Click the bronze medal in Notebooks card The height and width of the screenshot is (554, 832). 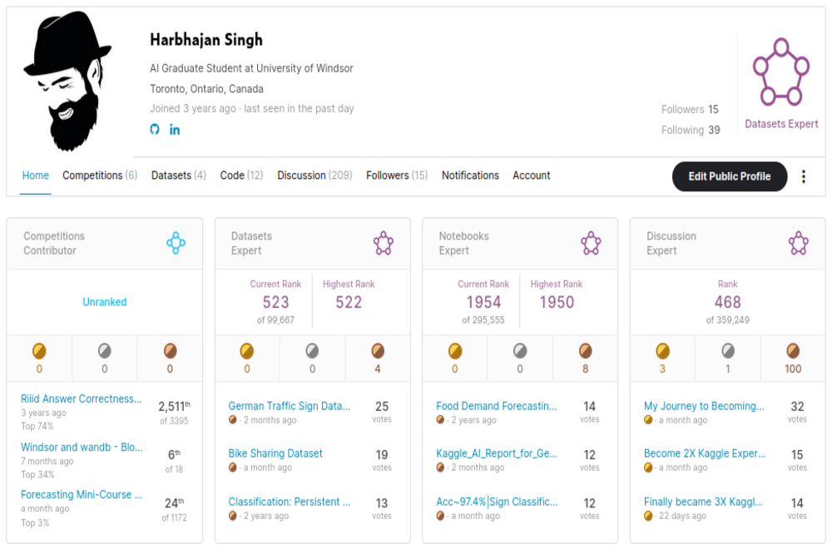[586, 350]
